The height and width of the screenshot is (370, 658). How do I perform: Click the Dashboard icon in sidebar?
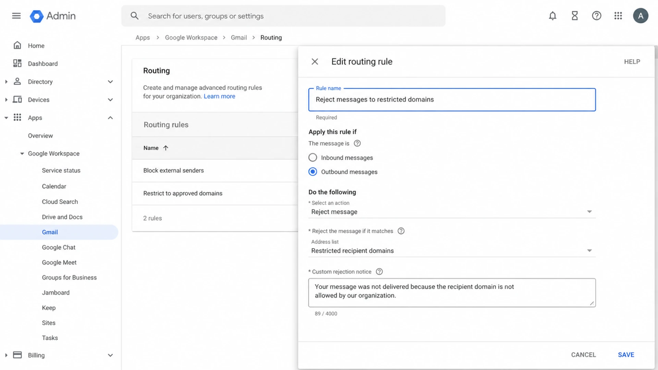point(17,63)
